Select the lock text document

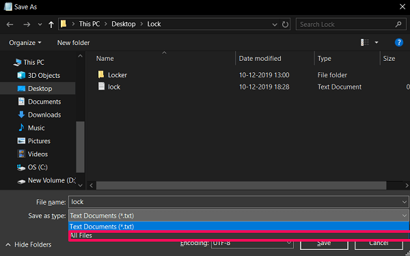114,87
